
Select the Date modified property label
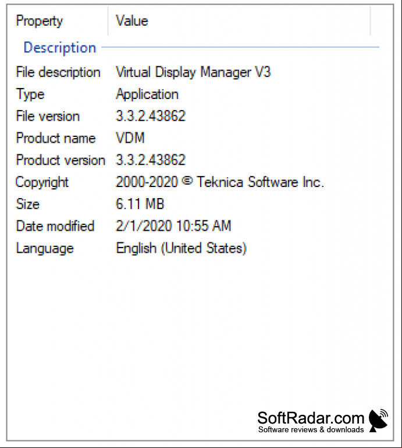[55, 226]
